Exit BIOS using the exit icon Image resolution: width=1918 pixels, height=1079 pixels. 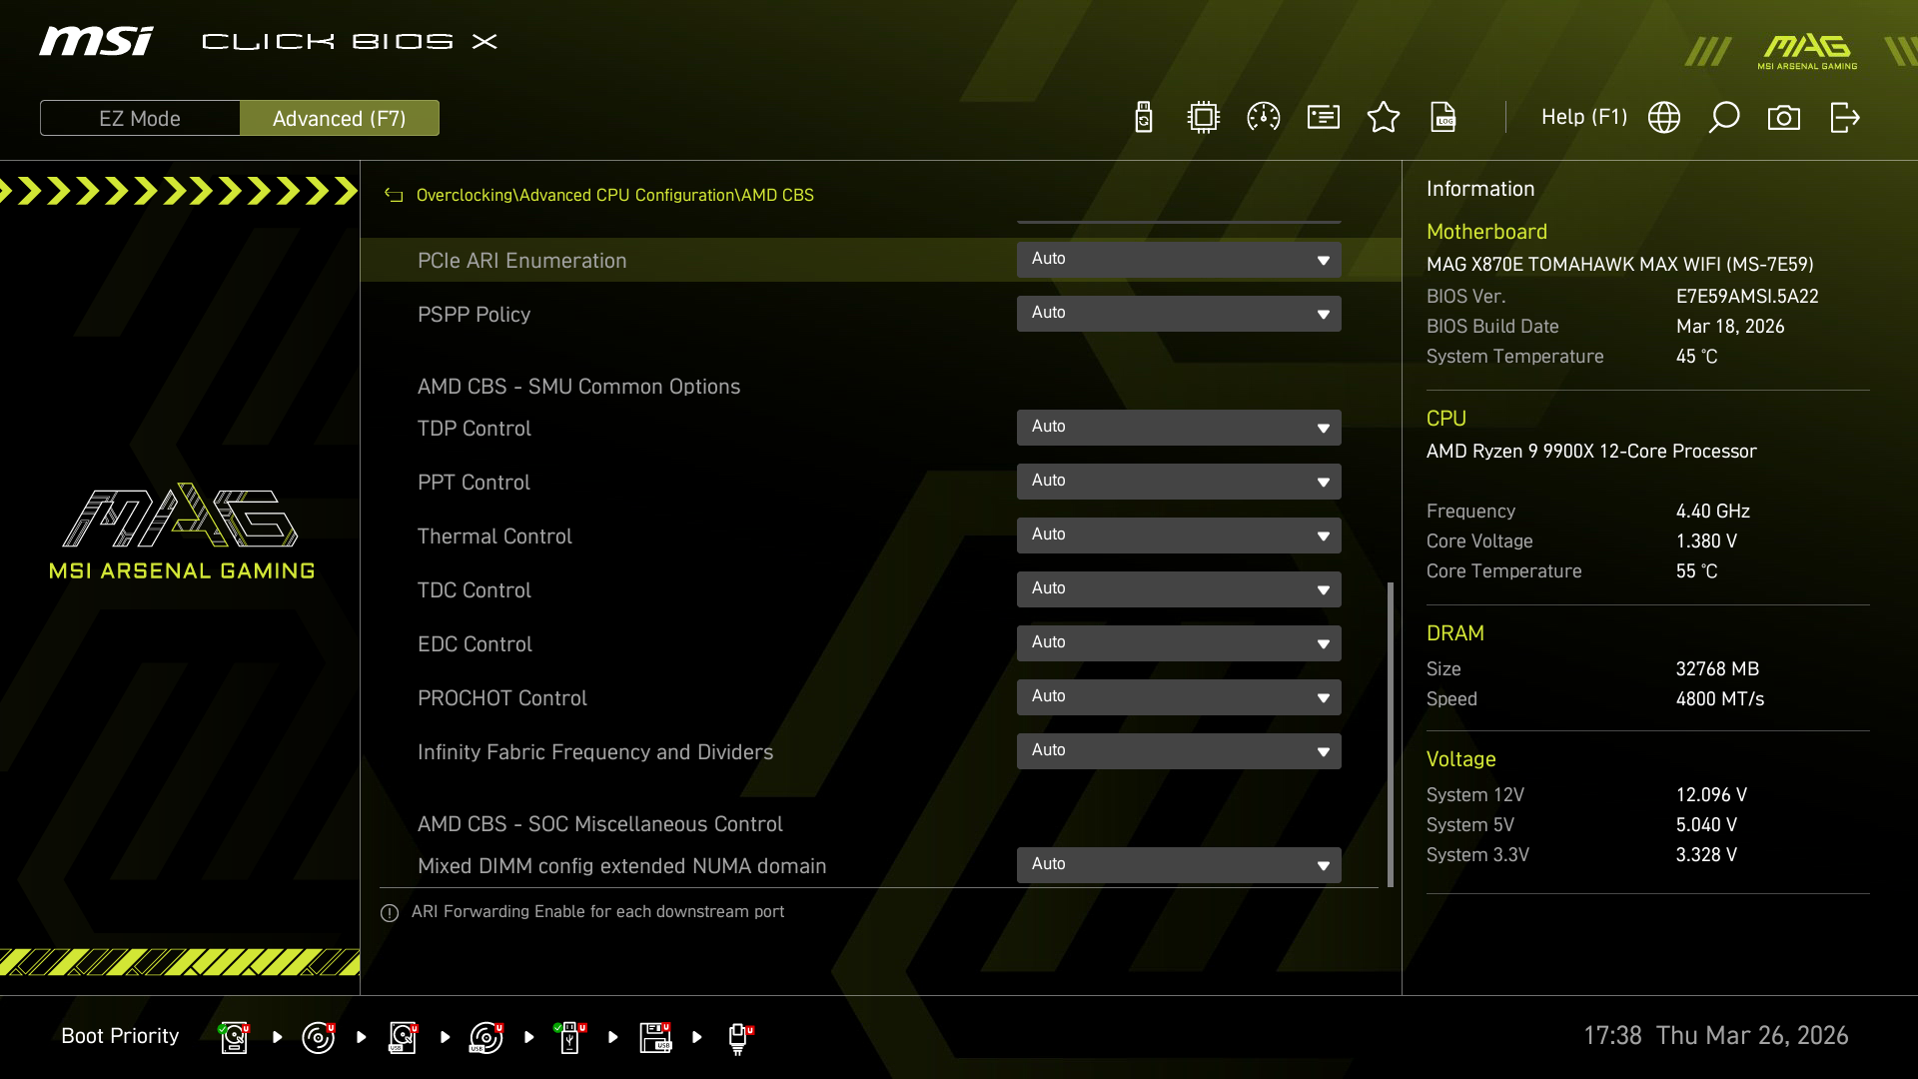(1845, 117)
